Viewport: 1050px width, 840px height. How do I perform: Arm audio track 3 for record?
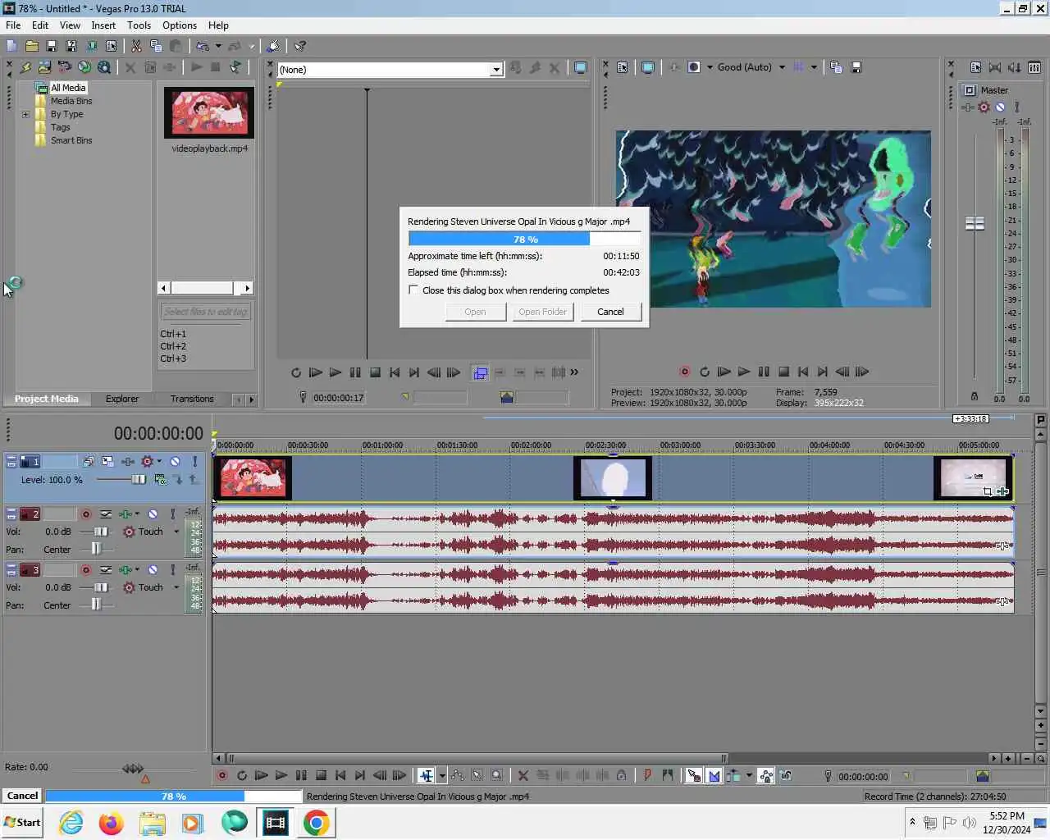(x=85, y=570)
